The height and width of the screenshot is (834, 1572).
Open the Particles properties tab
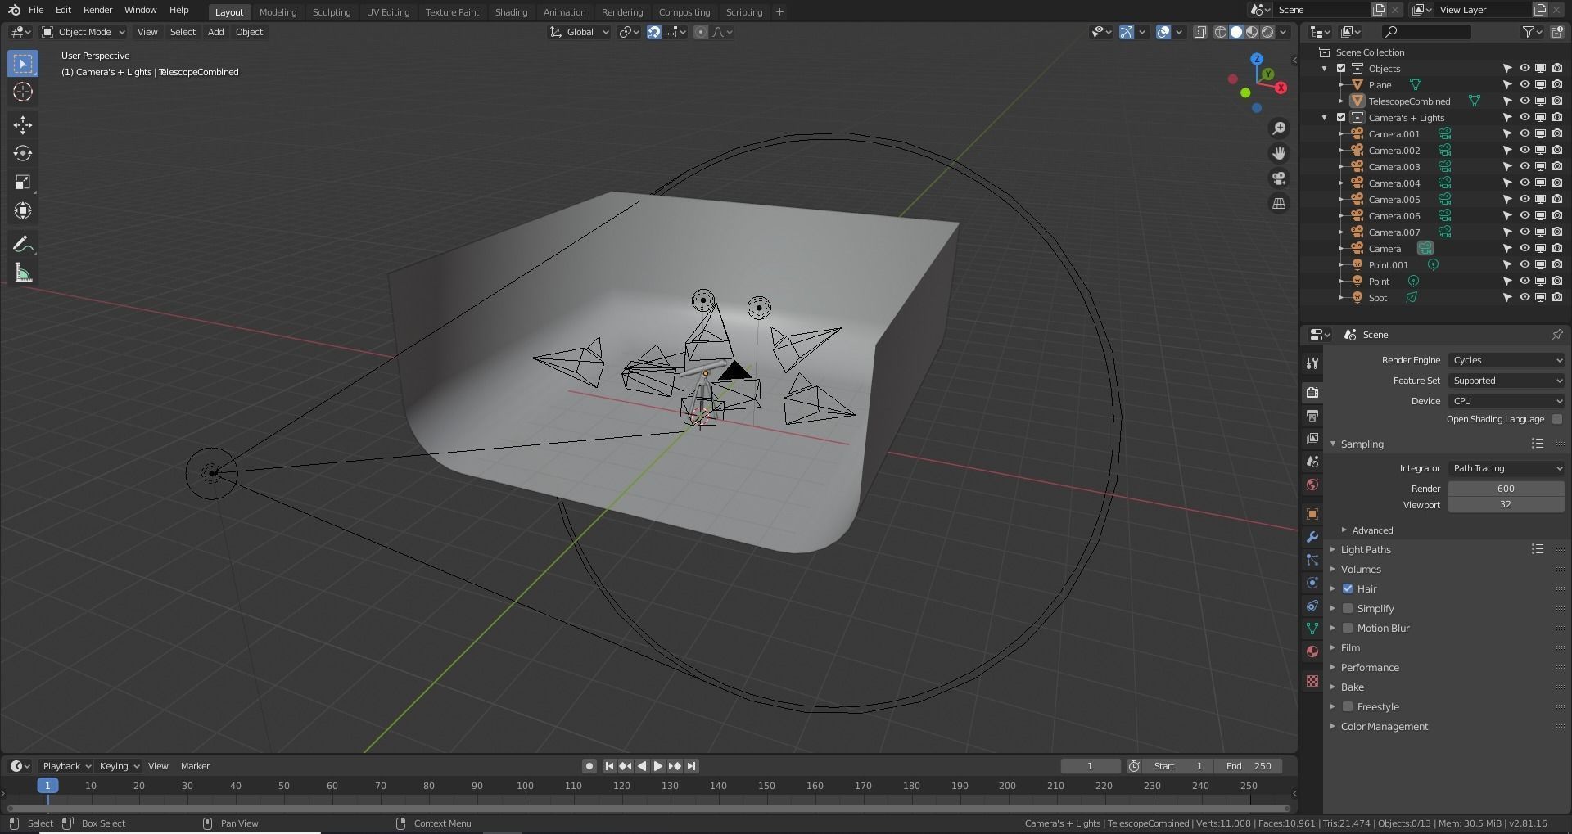pos(1312,560)
